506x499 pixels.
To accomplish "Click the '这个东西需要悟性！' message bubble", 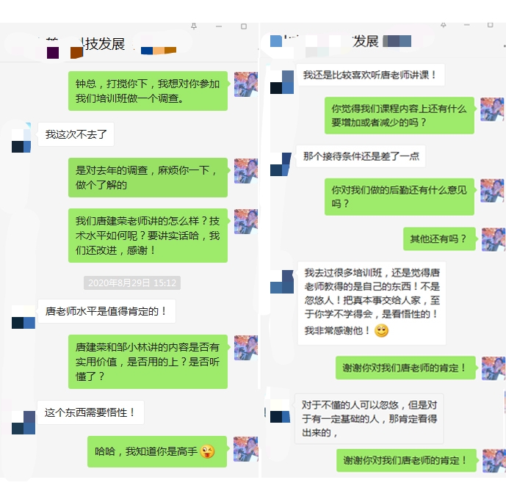I will click(90, 412).
